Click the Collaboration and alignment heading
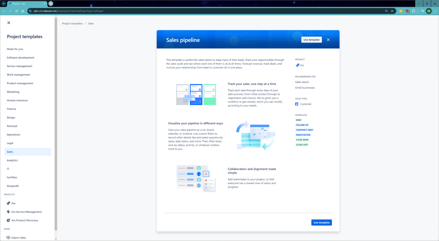The width and height of the screenshot is (439, 241). point(252,171)
